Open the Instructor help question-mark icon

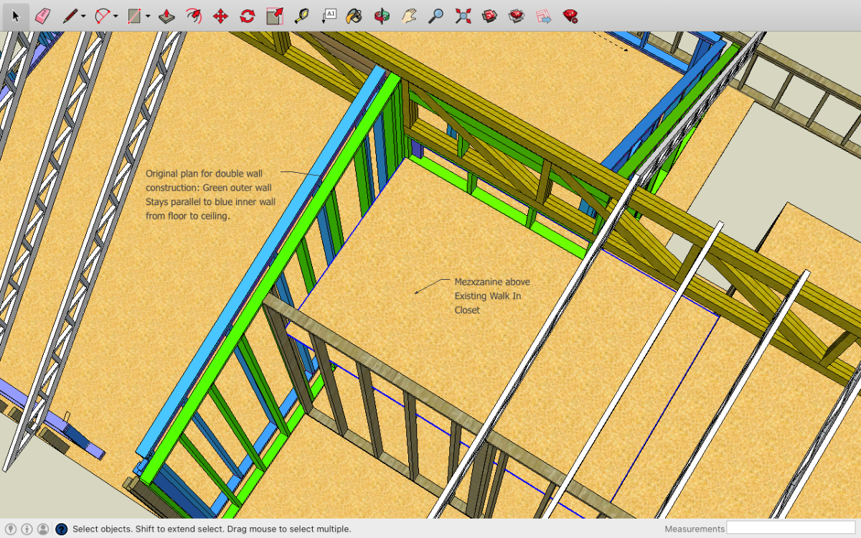point(62,529)
